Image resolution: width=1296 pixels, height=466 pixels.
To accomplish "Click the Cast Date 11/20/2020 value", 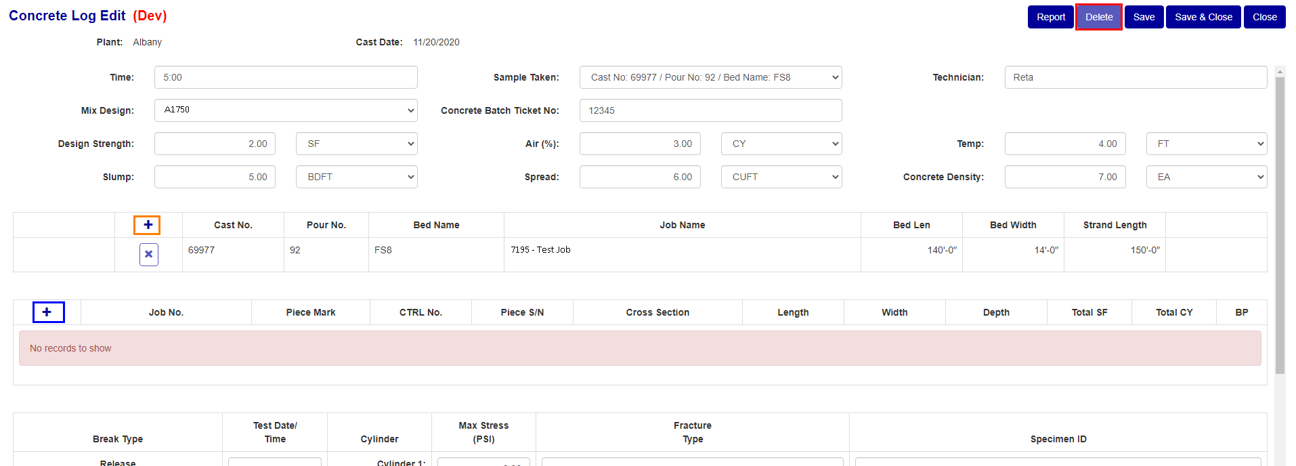I will [436, 42].
